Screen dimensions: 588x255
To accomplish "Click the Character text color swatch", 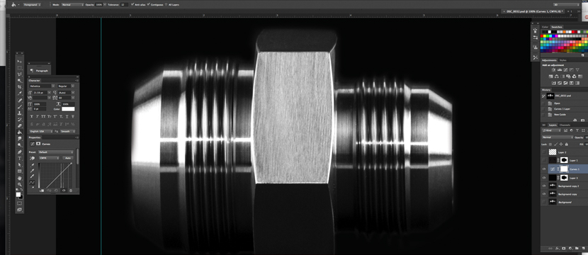I will coord(68,109).
